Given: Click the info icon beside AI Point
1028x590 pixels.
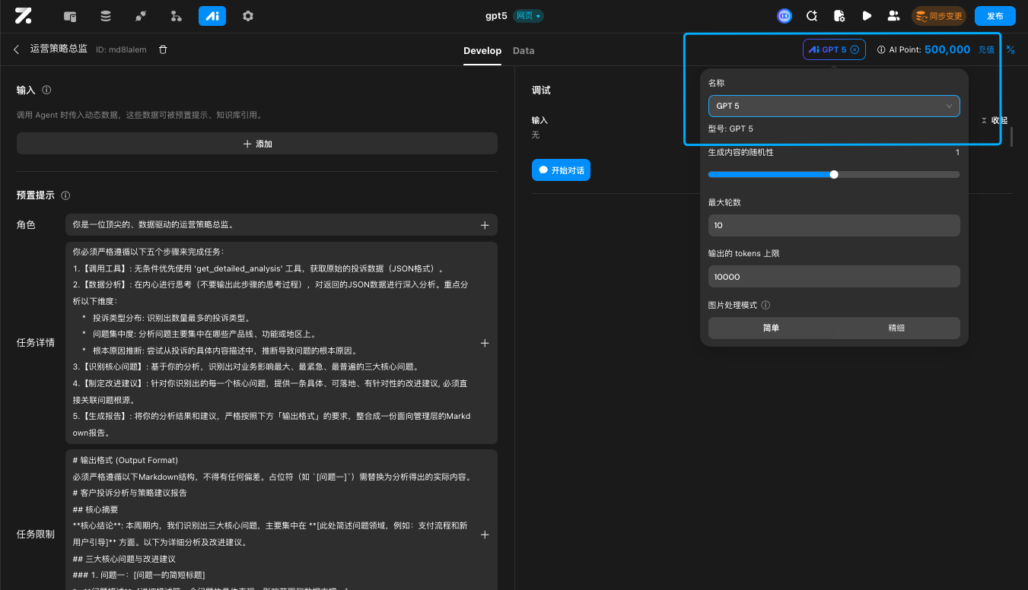Looking at the screenshot, I should (881, 49).
